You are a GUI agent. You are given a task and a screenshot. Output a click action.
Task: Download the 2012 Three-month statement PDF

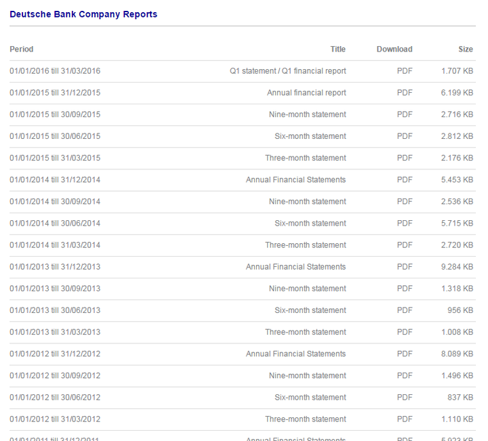[405, 419]
